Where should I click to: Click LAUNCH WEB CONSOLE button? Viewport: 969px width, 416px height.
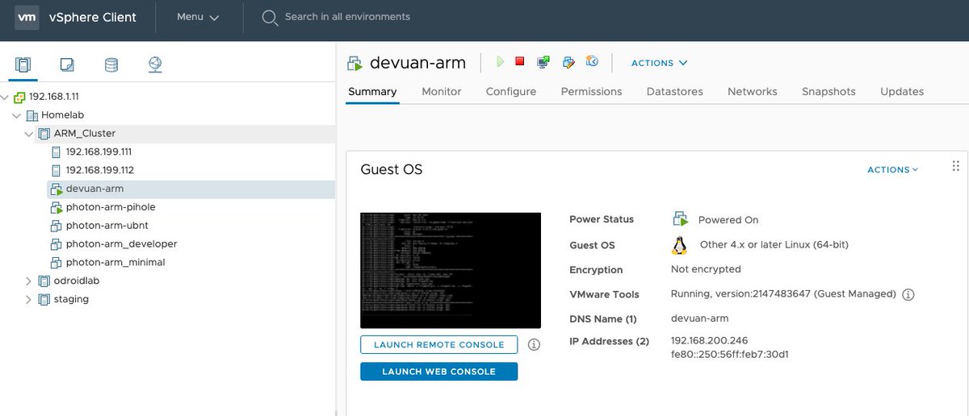pyautogui.click(x=438, y=371)
